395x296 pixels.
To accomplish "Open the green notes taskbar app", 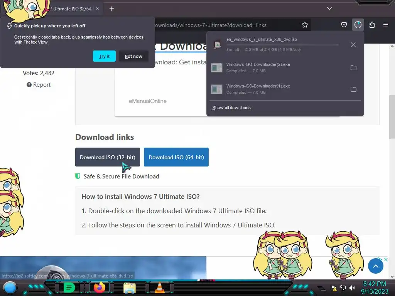I will click(x=69, y=288).
